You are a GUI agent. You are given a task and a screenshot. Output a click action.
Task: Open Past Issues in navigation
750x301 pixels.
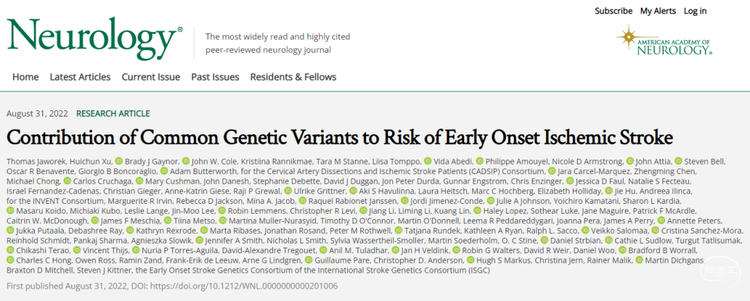click(215, 77)
